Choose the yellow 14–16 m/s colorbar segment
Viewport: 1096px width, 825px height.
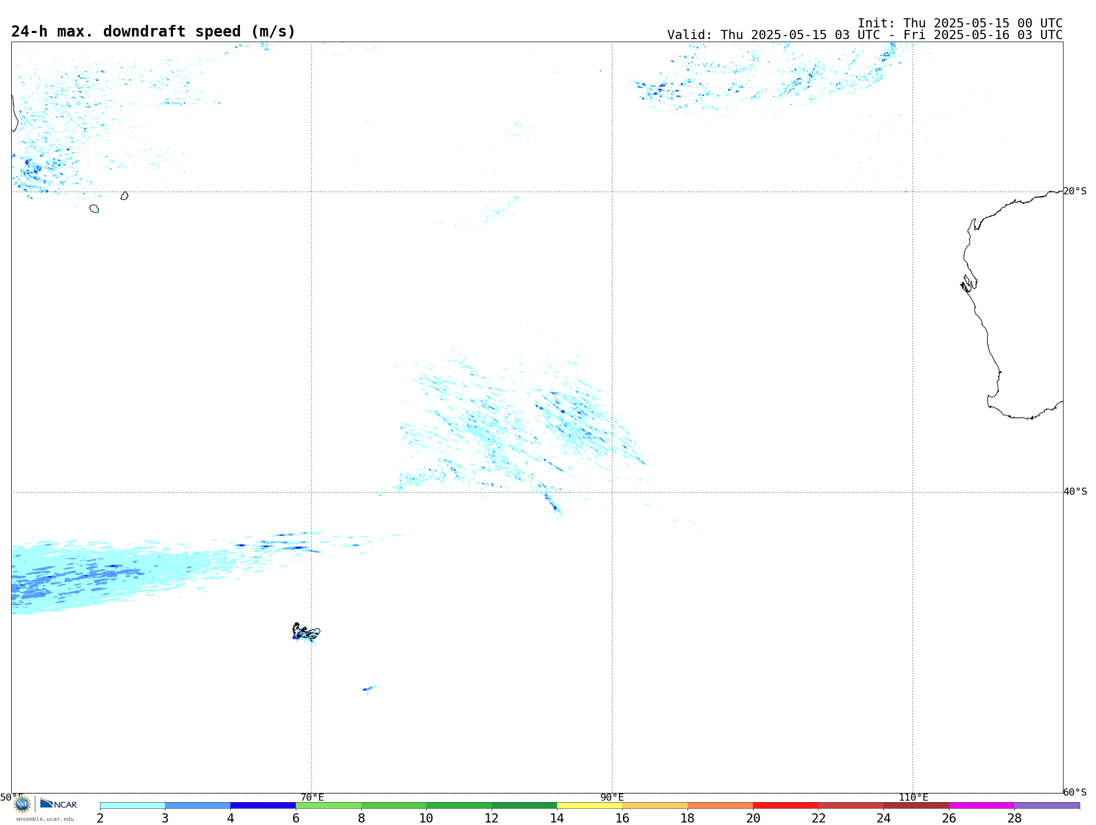(x=590, y=805)
